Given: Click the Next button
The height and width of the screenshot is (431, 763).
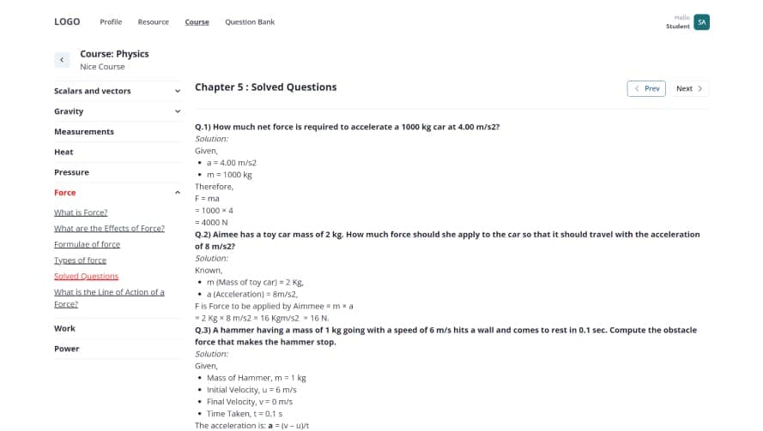Looking at the screenshot, I should [689, 88].
